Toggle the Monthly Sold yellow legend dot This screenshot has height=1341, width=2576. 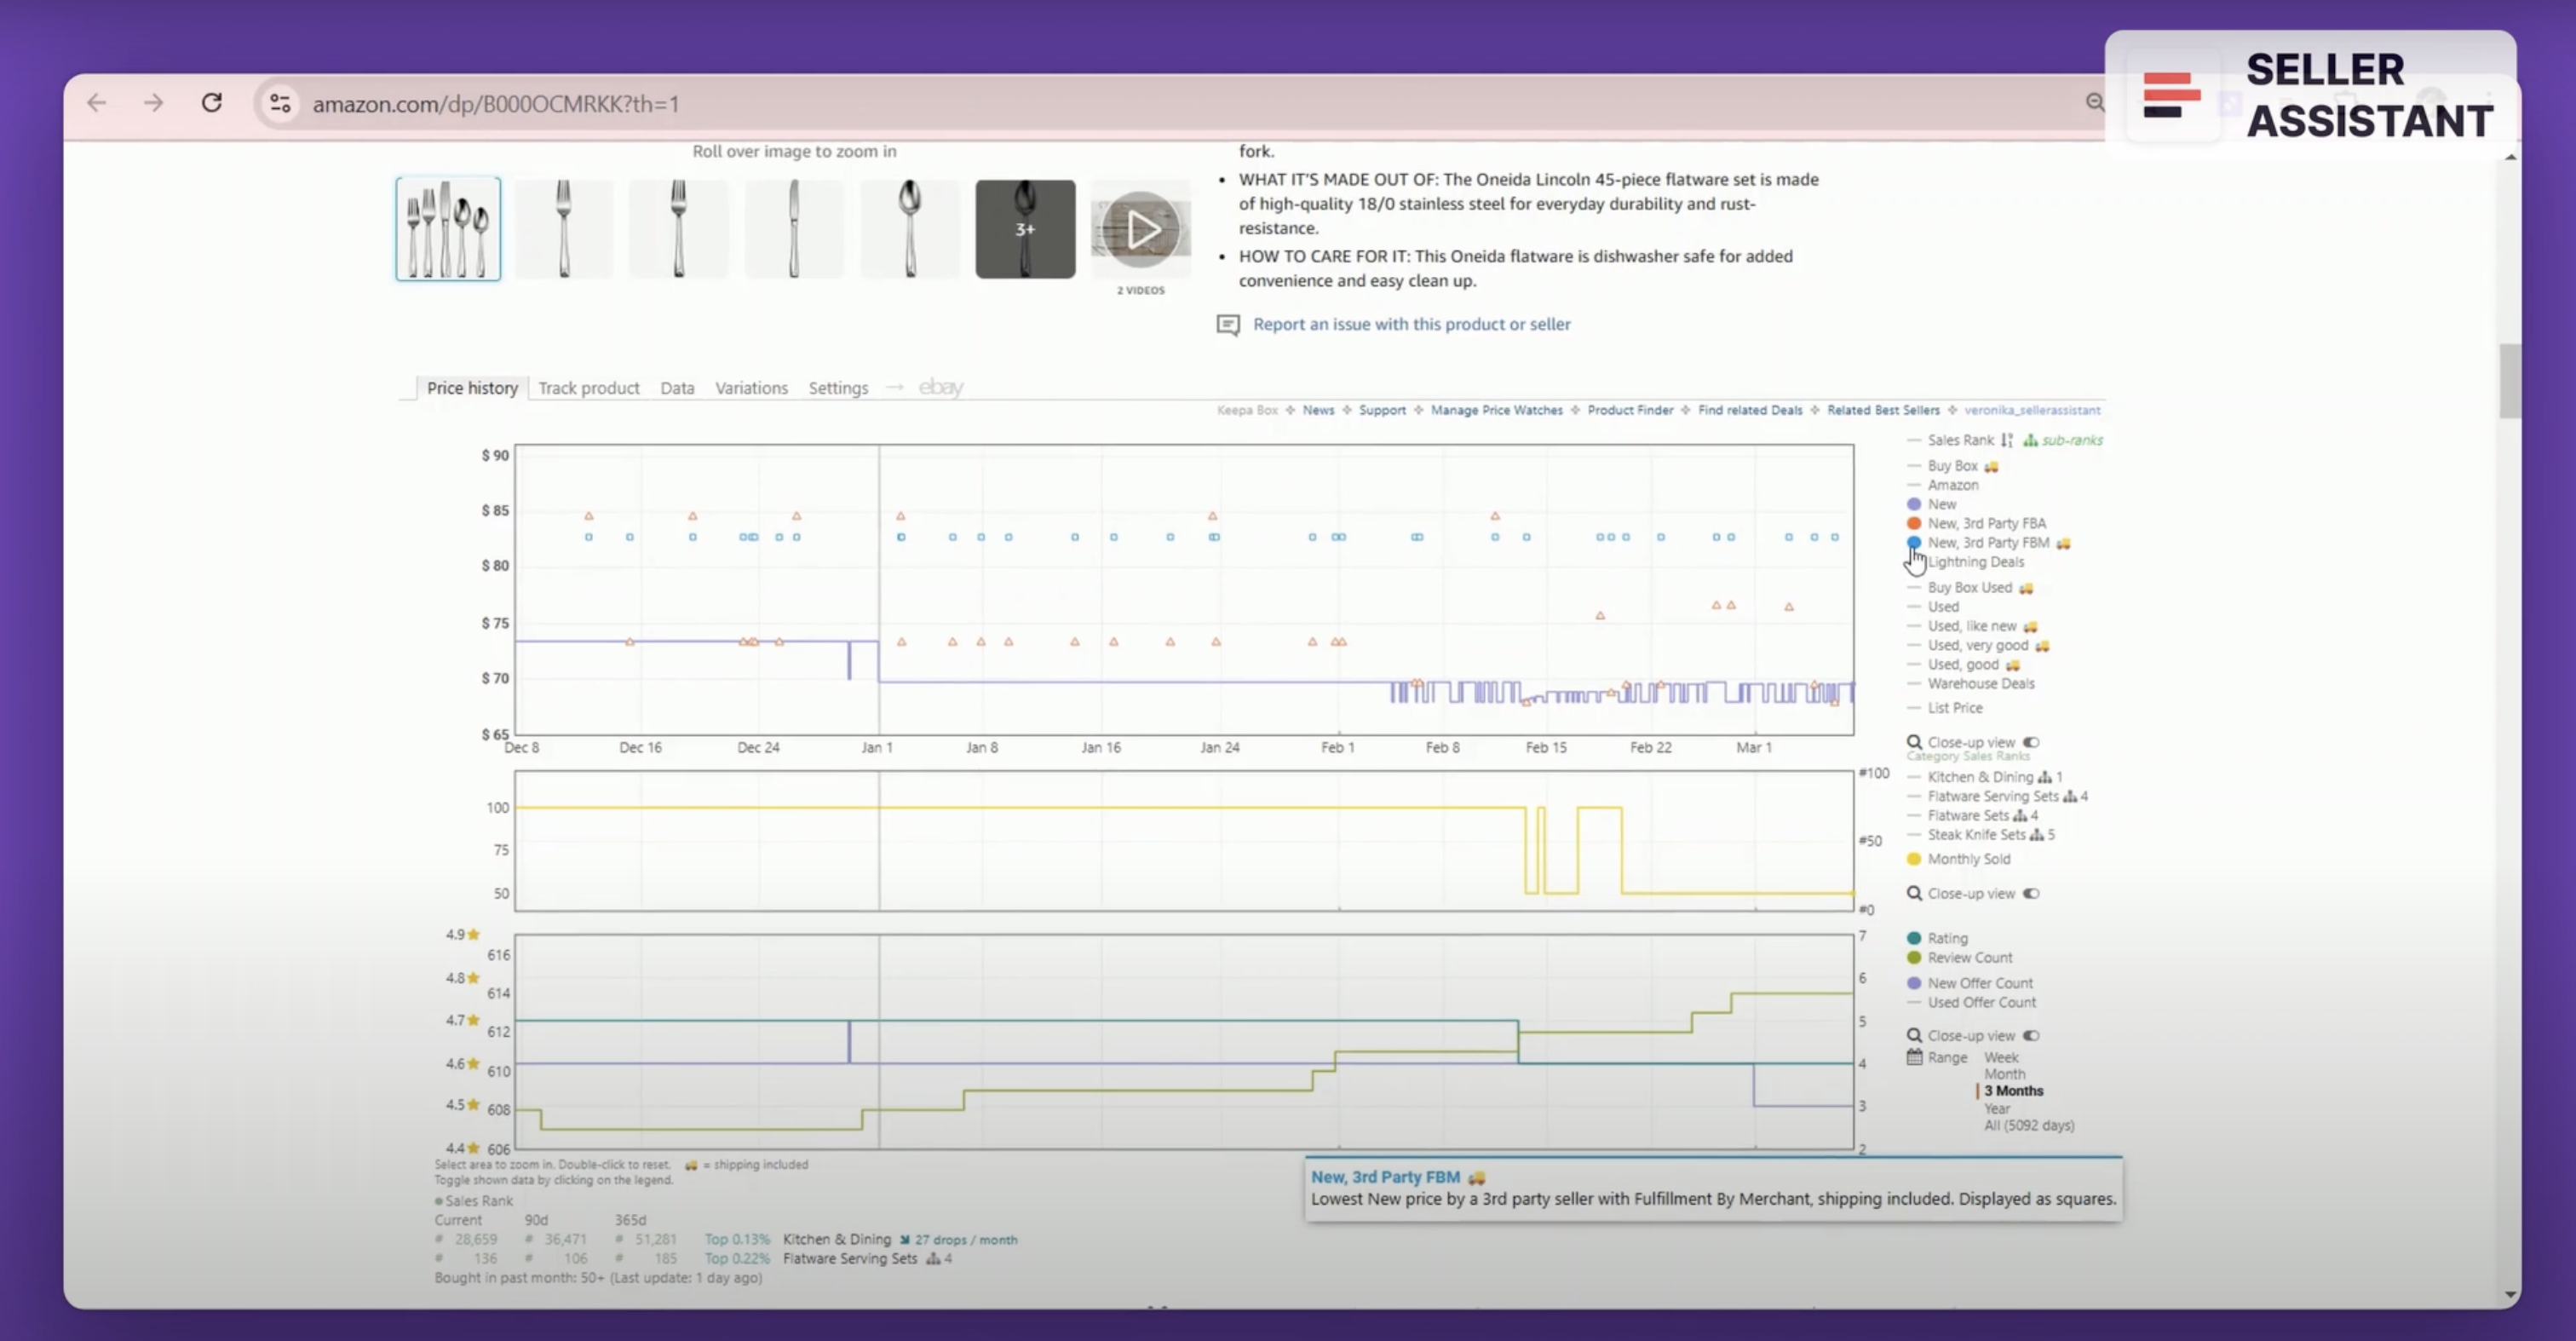tap(1914, 859)
